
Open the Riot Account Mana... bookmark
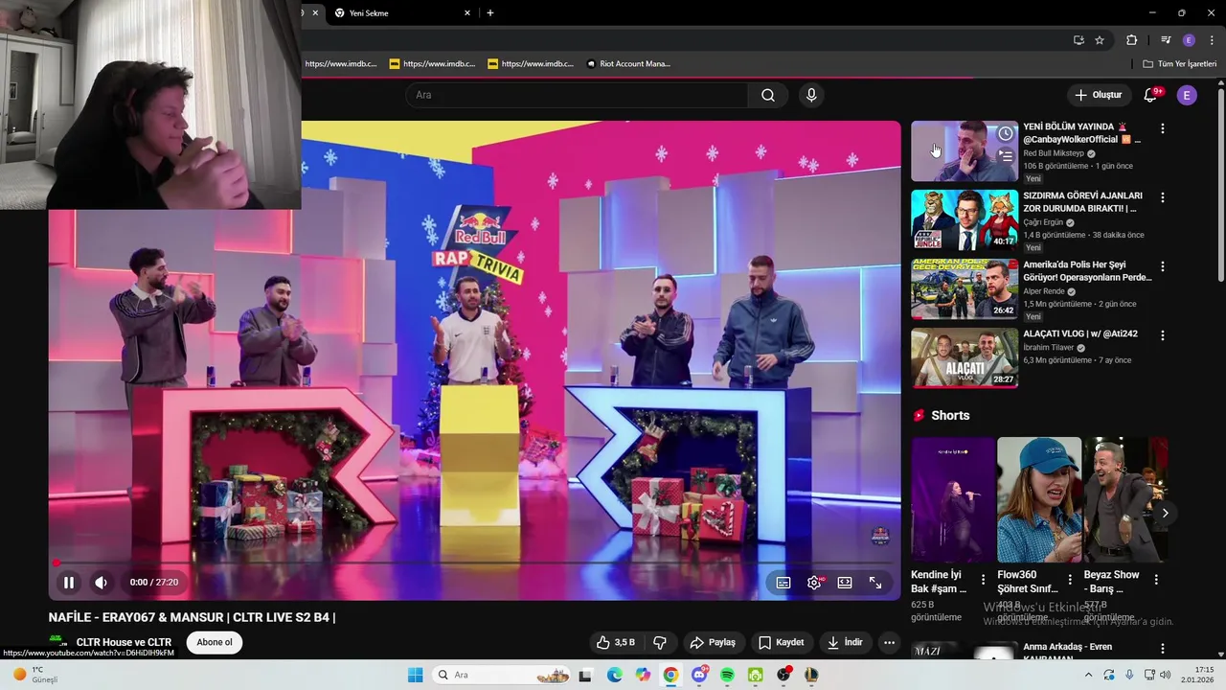(x=628, y=64)
